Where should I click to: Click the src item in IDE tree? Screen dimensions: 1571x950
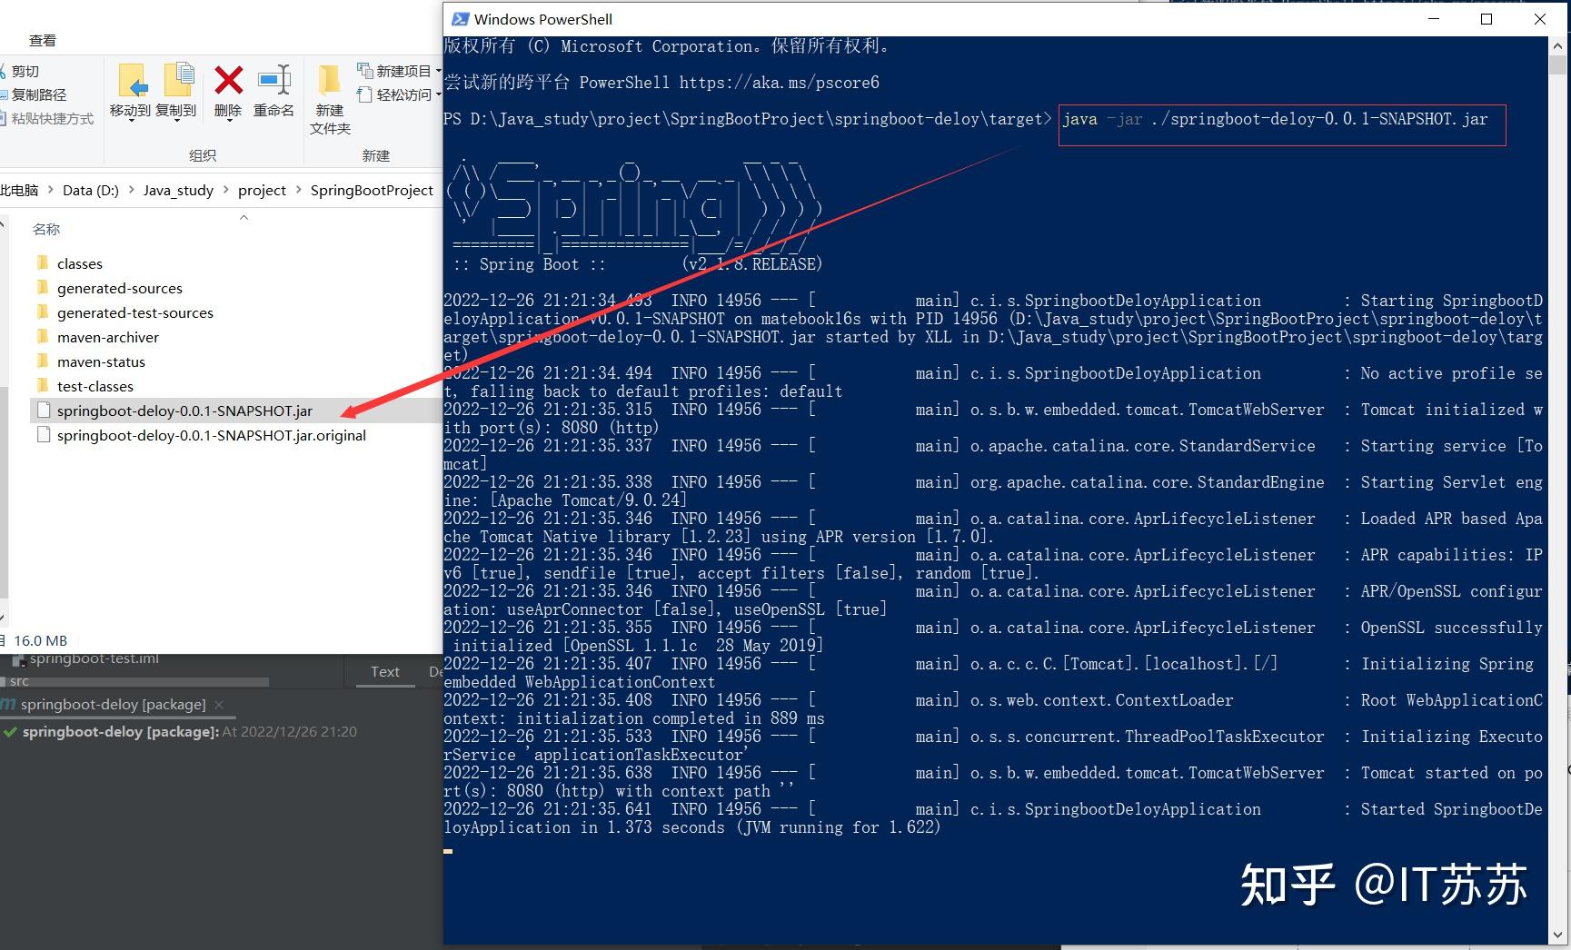coord(19,680)
